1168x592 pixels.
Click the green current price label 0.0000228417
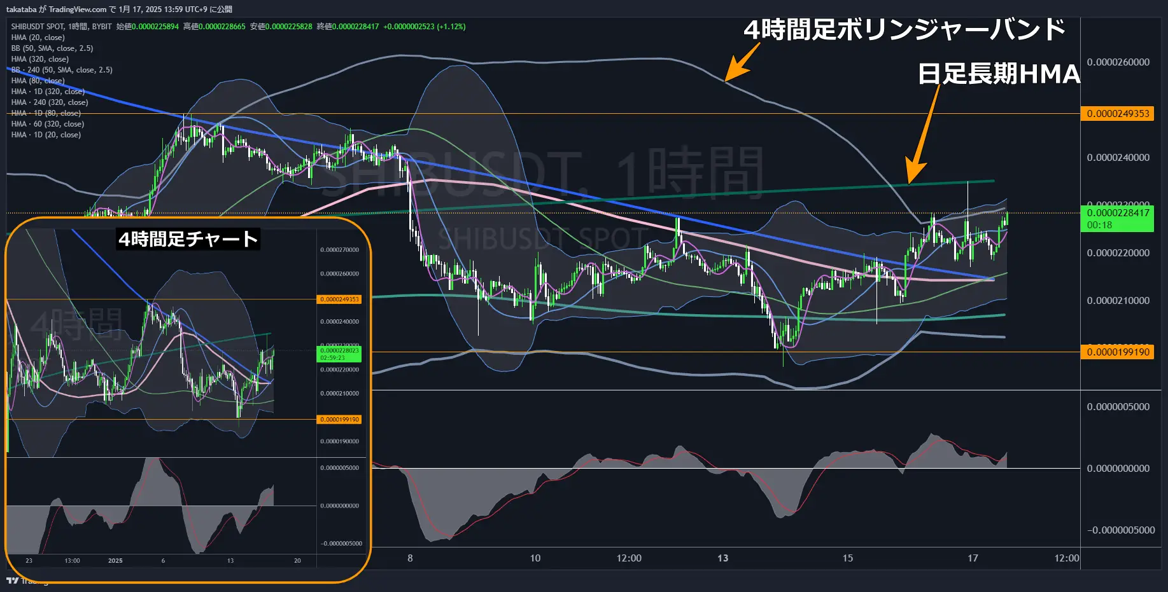(x=1118, y=213)
